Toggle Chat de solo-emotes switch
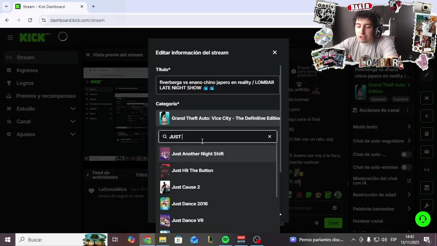This screenshot has height=246, width=437. (406, 167)
